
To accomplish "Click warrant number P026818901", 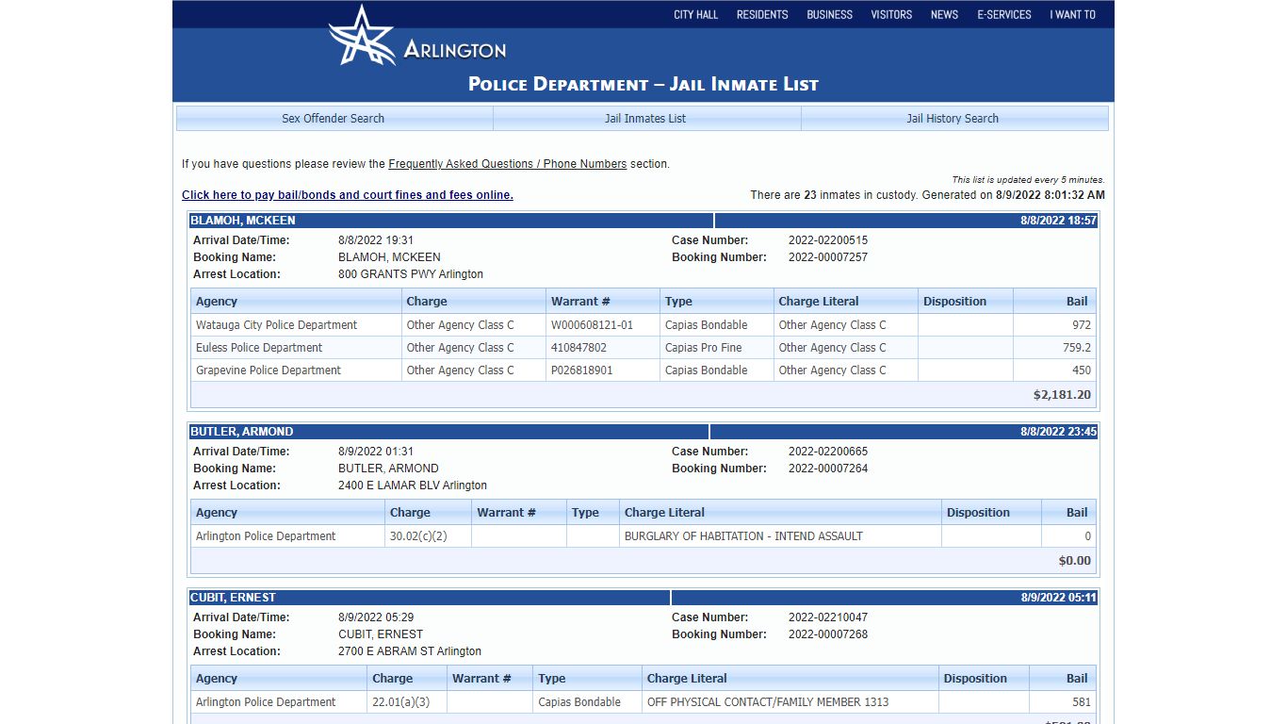I will [x=581, y=370].
